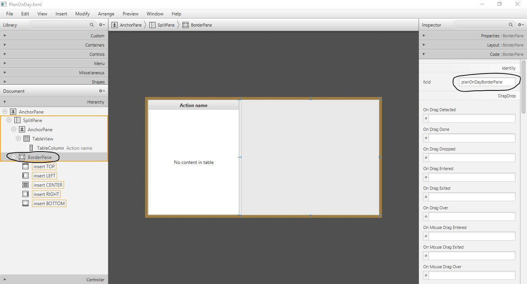This screenshot has height=284, width=527.
Task: Click the Inspector search field
Action: pyautogui.click(x=484, y=25)
